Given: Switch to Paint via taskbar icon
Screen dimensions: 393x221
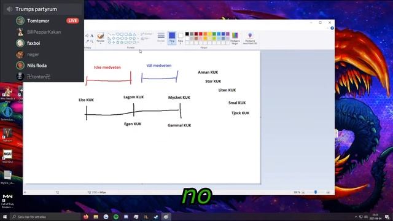Looking at the screenshot, I should pyautogui.click(x=166, y=217).
